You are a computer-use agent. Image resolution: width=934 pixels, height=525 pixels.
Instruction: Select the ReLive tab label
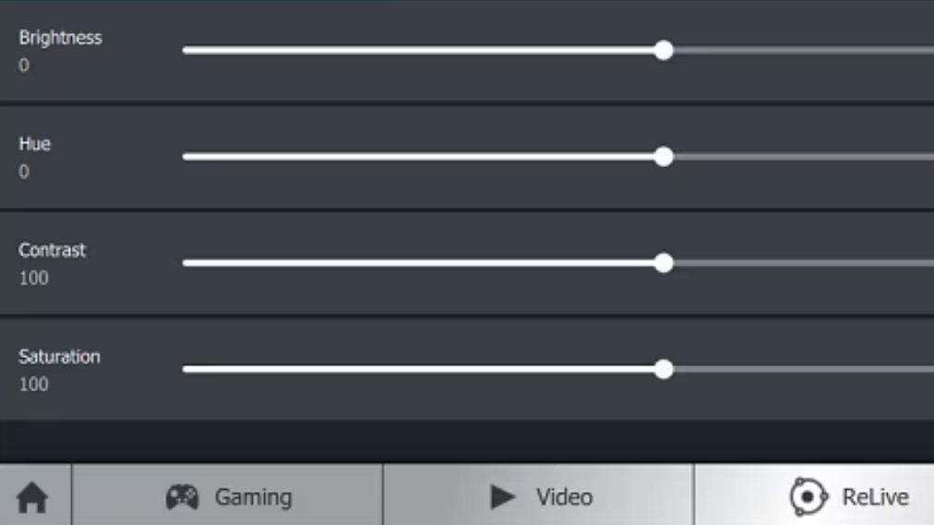pos(875,497)
